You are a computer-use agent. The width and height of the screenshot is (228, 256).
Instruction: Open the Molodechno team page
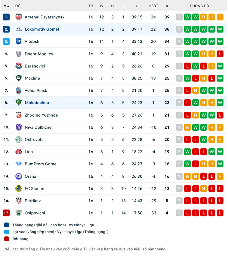coord(37,103)
